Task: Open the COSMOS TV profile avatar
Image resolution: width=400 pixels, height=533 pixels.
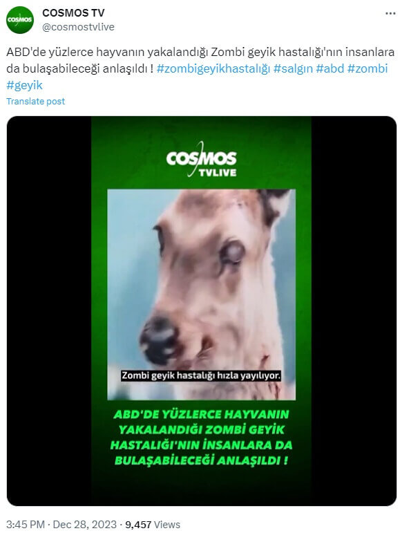Action: pos(20,20)
